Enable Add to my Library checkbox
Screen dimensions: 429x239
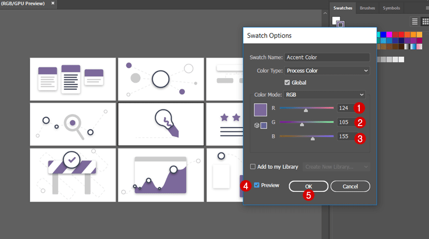[x=253, y=167]
